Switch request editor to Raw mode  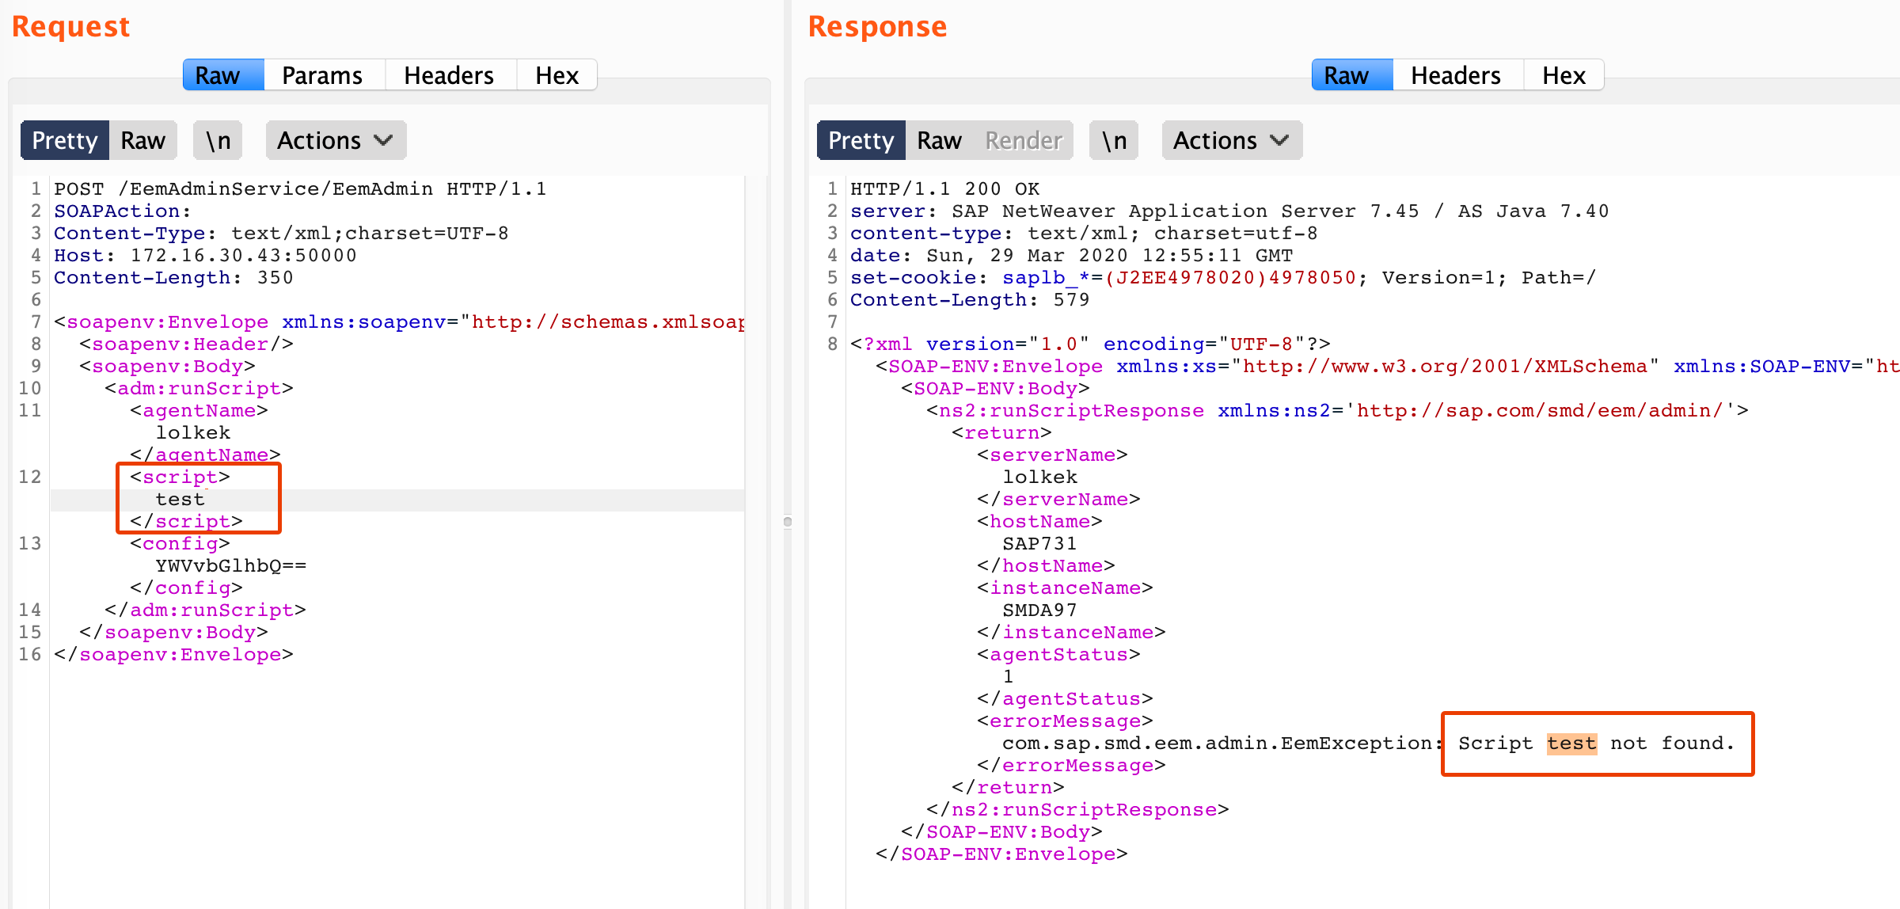pyautogui.click(x=142, y=140)
